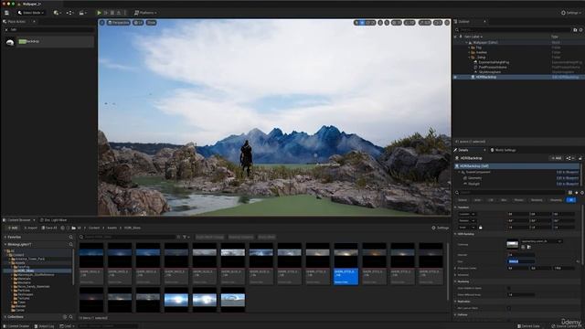This screenshot has height=329, width=585.
Task: Maximize viewport using top-right corner icon
Action: coord(447,23)
